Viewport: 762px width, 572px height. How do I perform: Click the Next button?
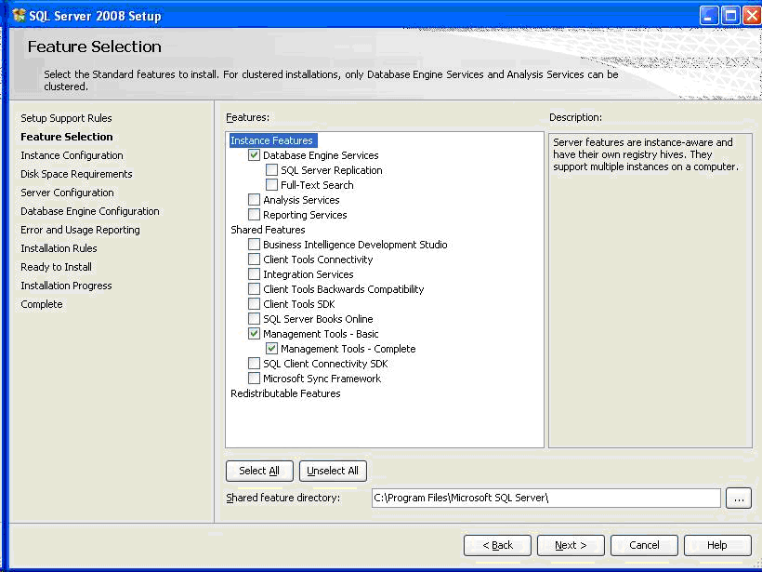569,545
